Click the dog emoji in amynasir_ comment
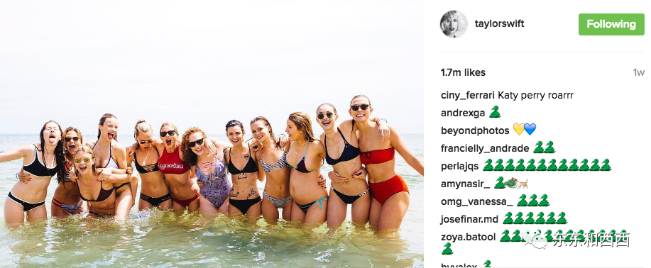651x268 pixels. coord(522,184)
